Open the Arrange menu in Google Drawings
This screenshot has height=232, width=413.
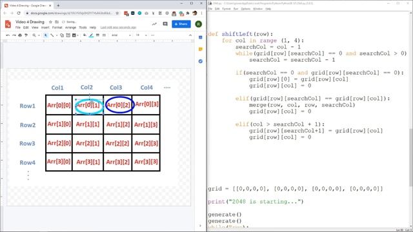pos(70,27)
